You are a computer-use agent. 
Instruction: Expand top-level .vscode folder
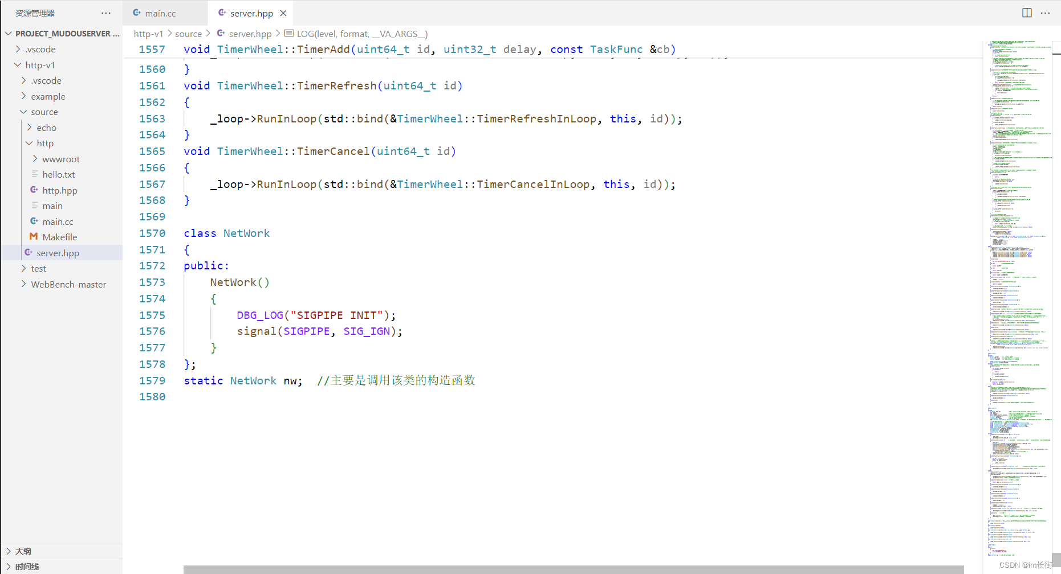pos(18,49)
